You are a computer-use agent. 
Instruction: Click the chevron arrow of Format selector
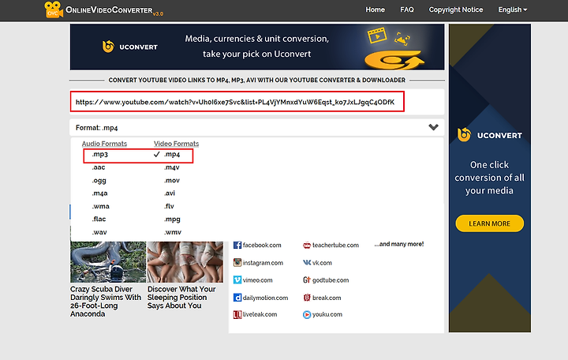coord(433,127)
